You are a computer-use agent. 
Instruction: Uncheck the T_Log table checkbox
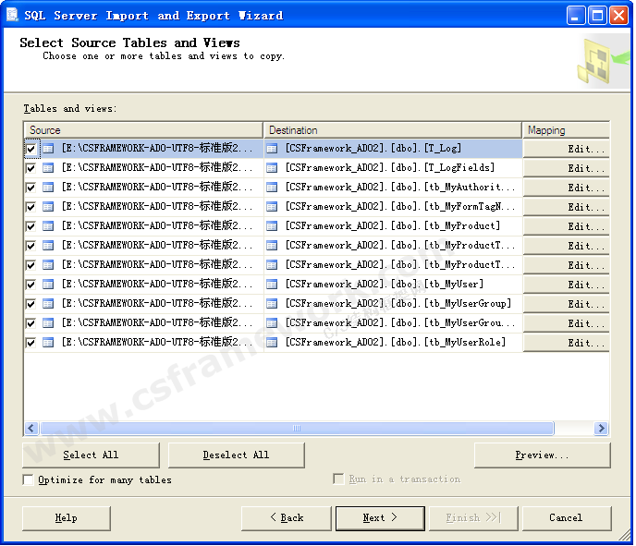[31, 149]
